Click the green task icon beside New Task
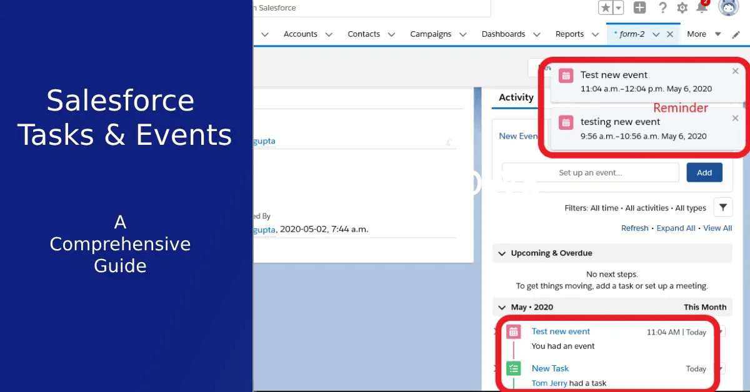750x392 pixels. click(x=514, y=368)
